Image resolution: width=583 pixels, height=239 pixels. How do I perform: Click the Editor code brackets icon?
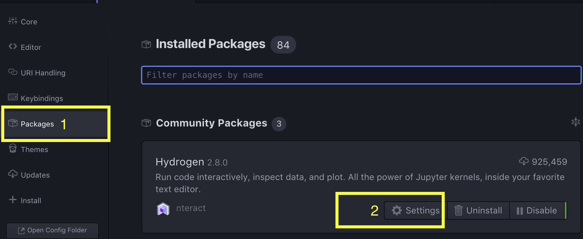[13, 47]
